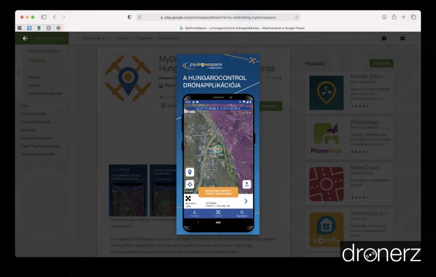Click the reader view icon in address bar
The height and width of the screenshot is (277, 436).
point(139,17)
